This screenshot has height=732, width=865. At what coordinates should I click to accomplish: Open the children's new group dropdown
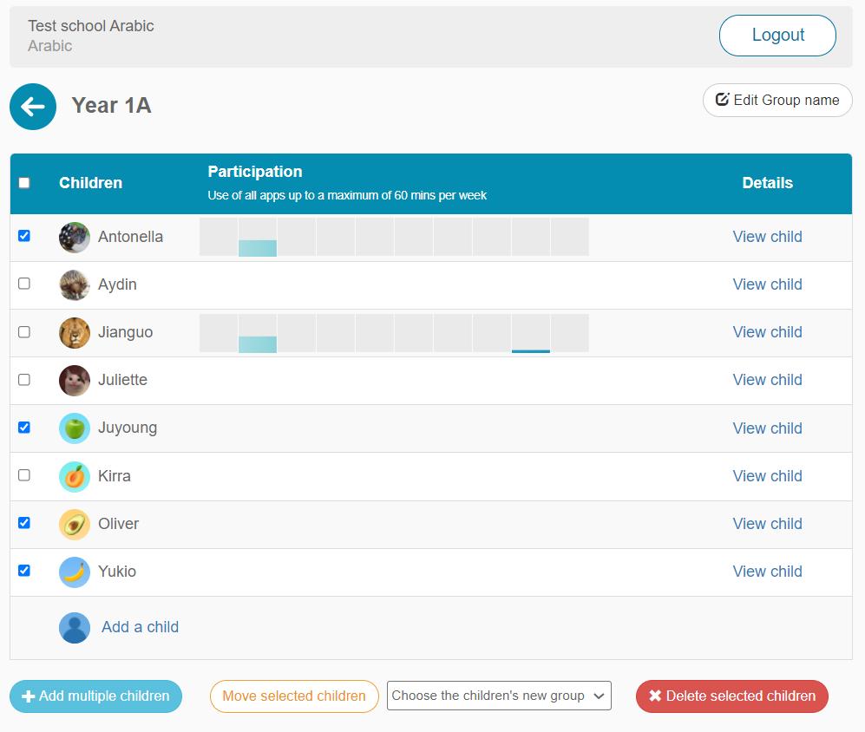[499, 696]
